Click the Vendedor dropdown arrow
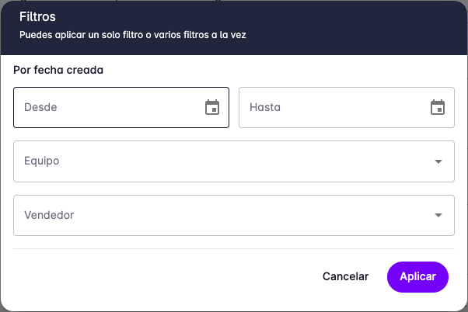Viewport: 468px width, 312px height. coord(438,215)
